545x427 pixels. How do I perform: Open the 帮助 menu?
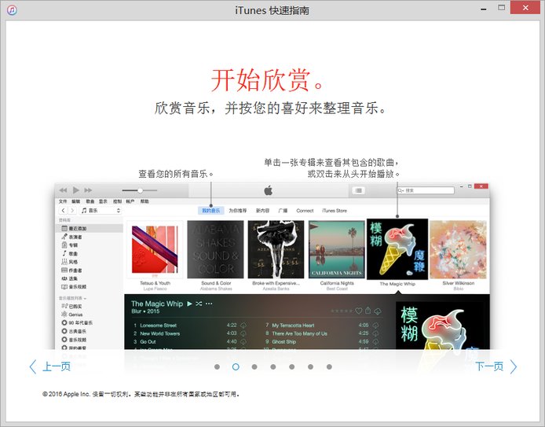(144, 201)
